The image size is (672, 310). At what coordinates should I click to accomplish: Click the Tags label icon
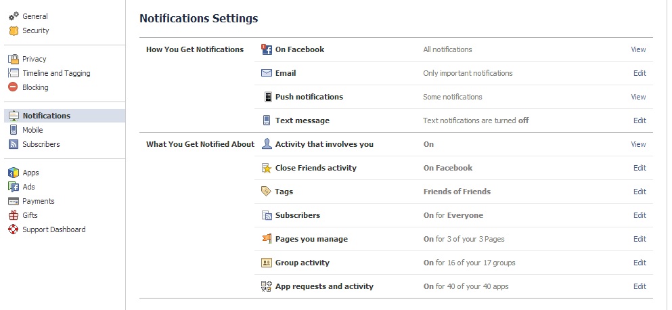point(267,192)
